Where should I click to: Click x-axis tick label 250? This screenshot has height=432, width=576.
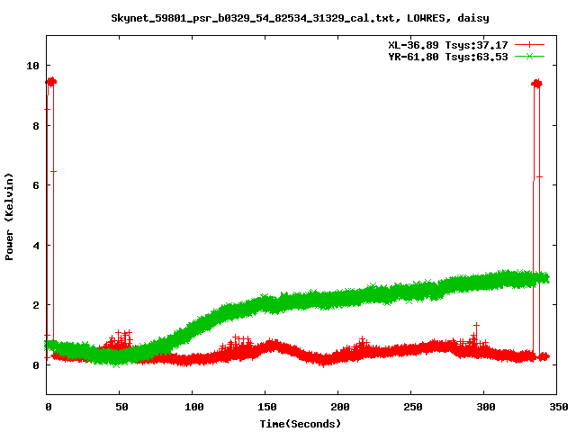pos(413,407)
